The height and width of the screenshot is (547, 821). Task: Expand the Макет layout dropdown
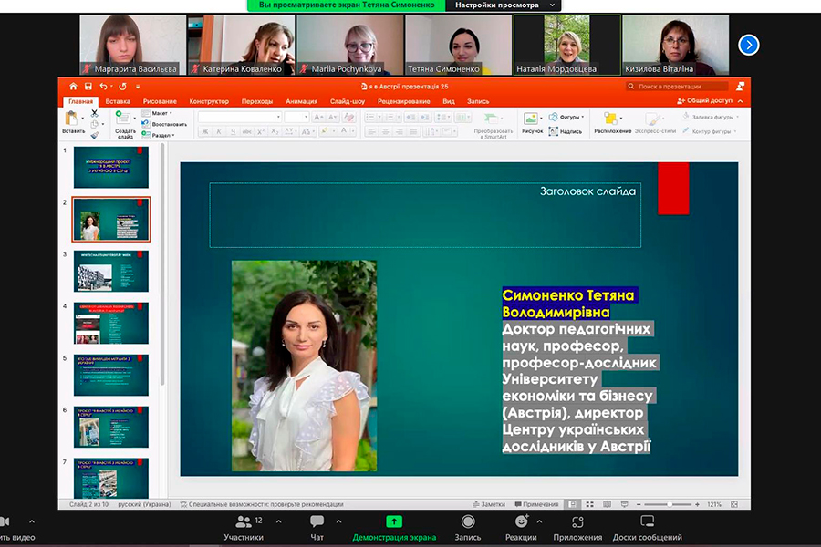click(x=161, y=113)
